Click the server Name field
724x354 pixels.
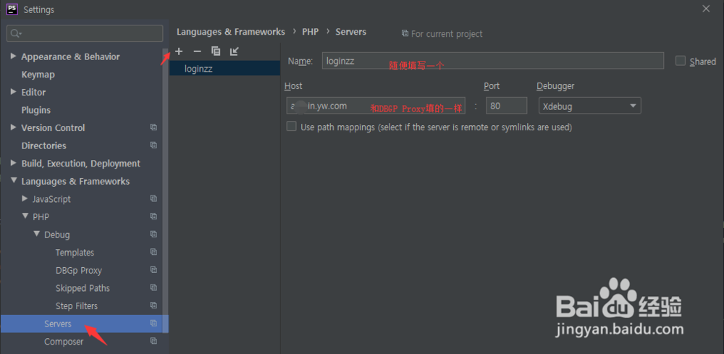coord(492,61)
